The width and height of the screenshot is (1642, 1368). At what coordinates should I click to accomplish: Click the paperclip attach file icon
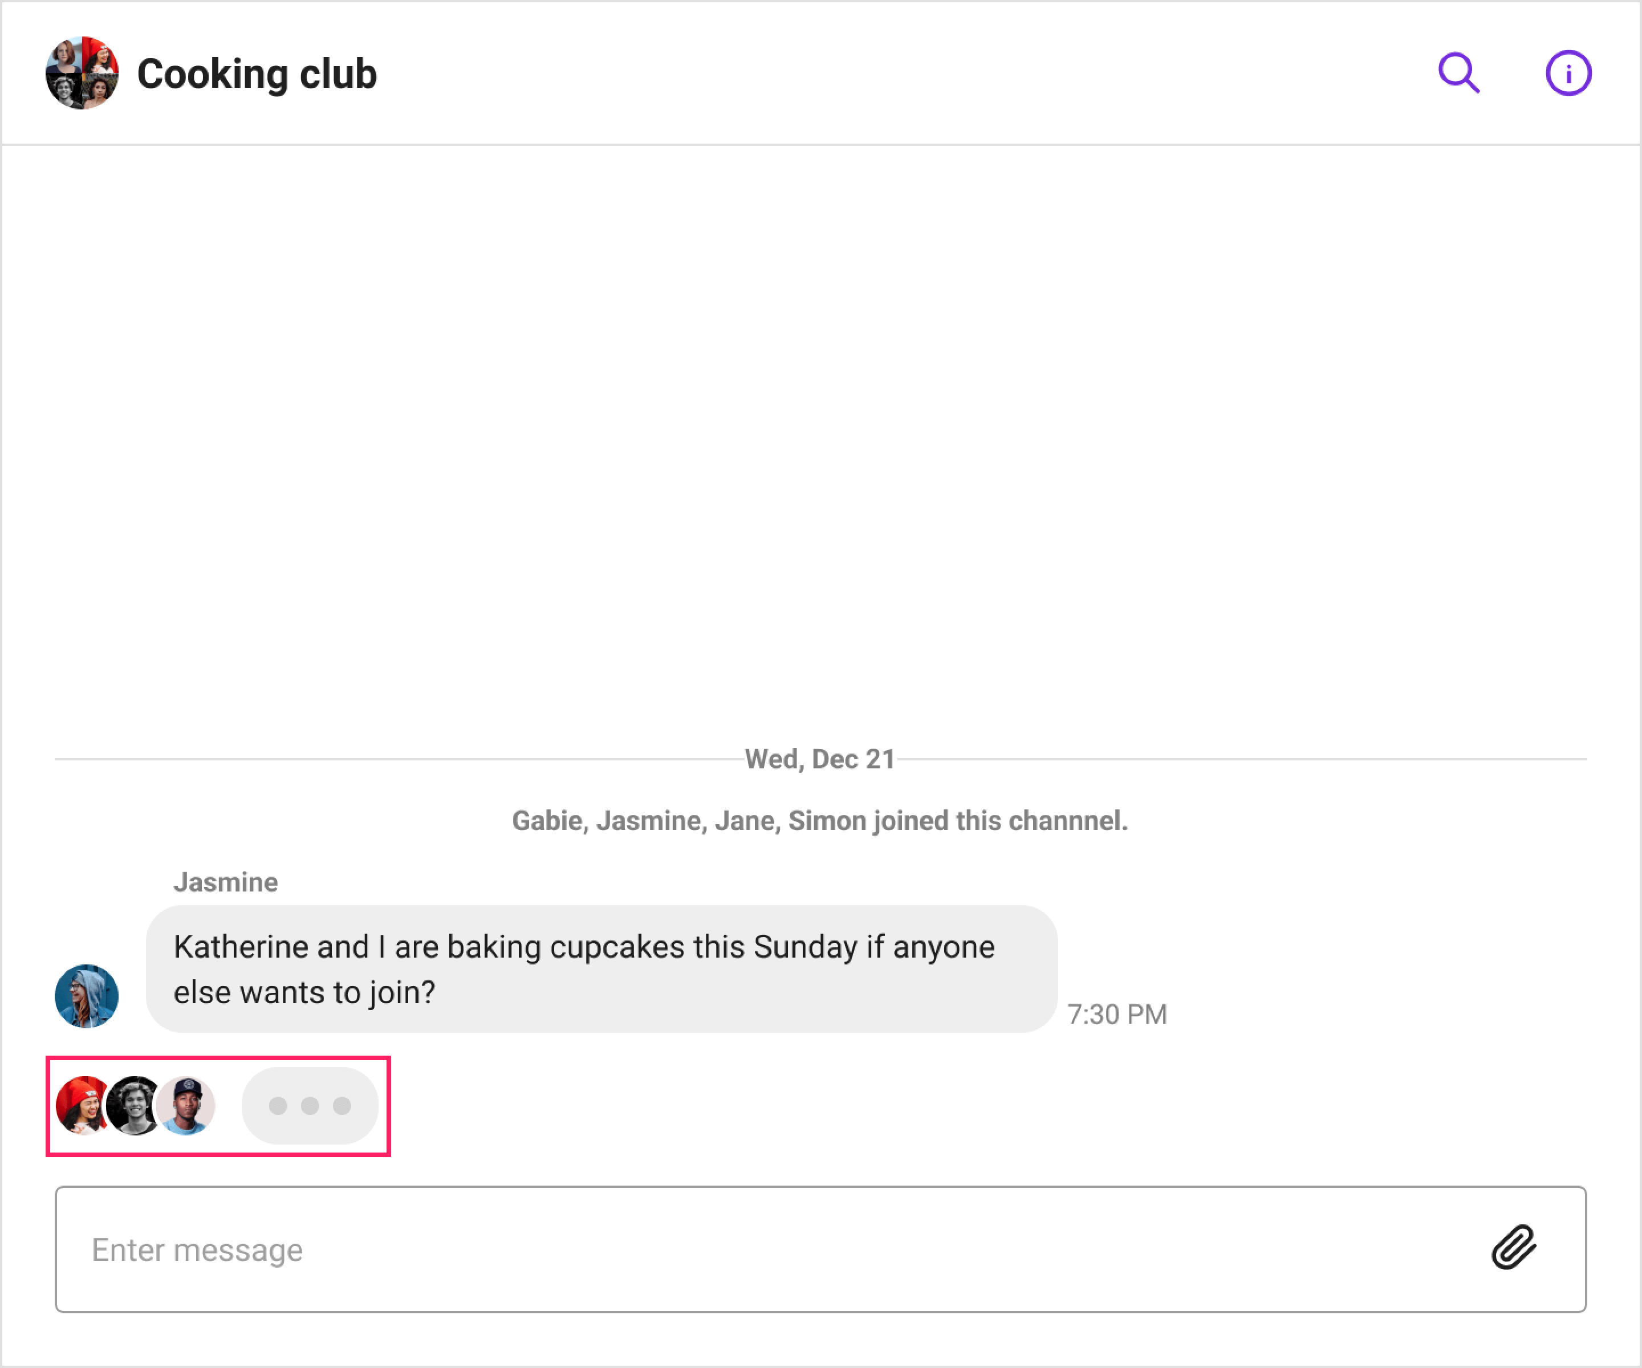pyautogui.click(x=1514, y=1248)
